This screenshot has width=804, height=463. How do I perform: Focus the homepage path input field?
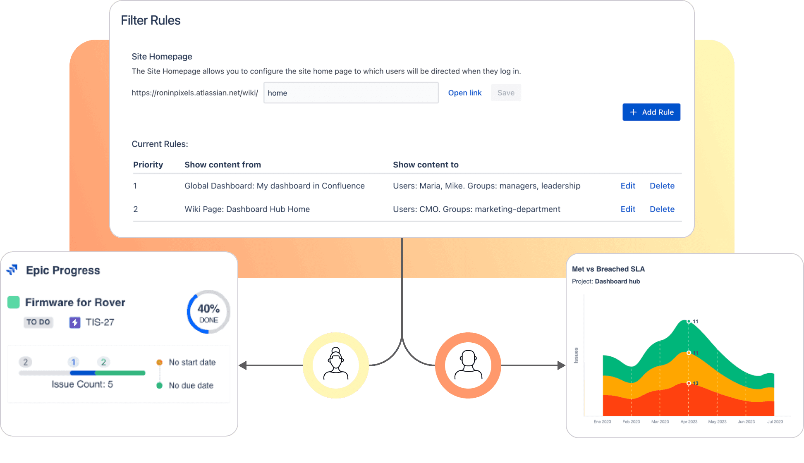click(x=351, y=93)
